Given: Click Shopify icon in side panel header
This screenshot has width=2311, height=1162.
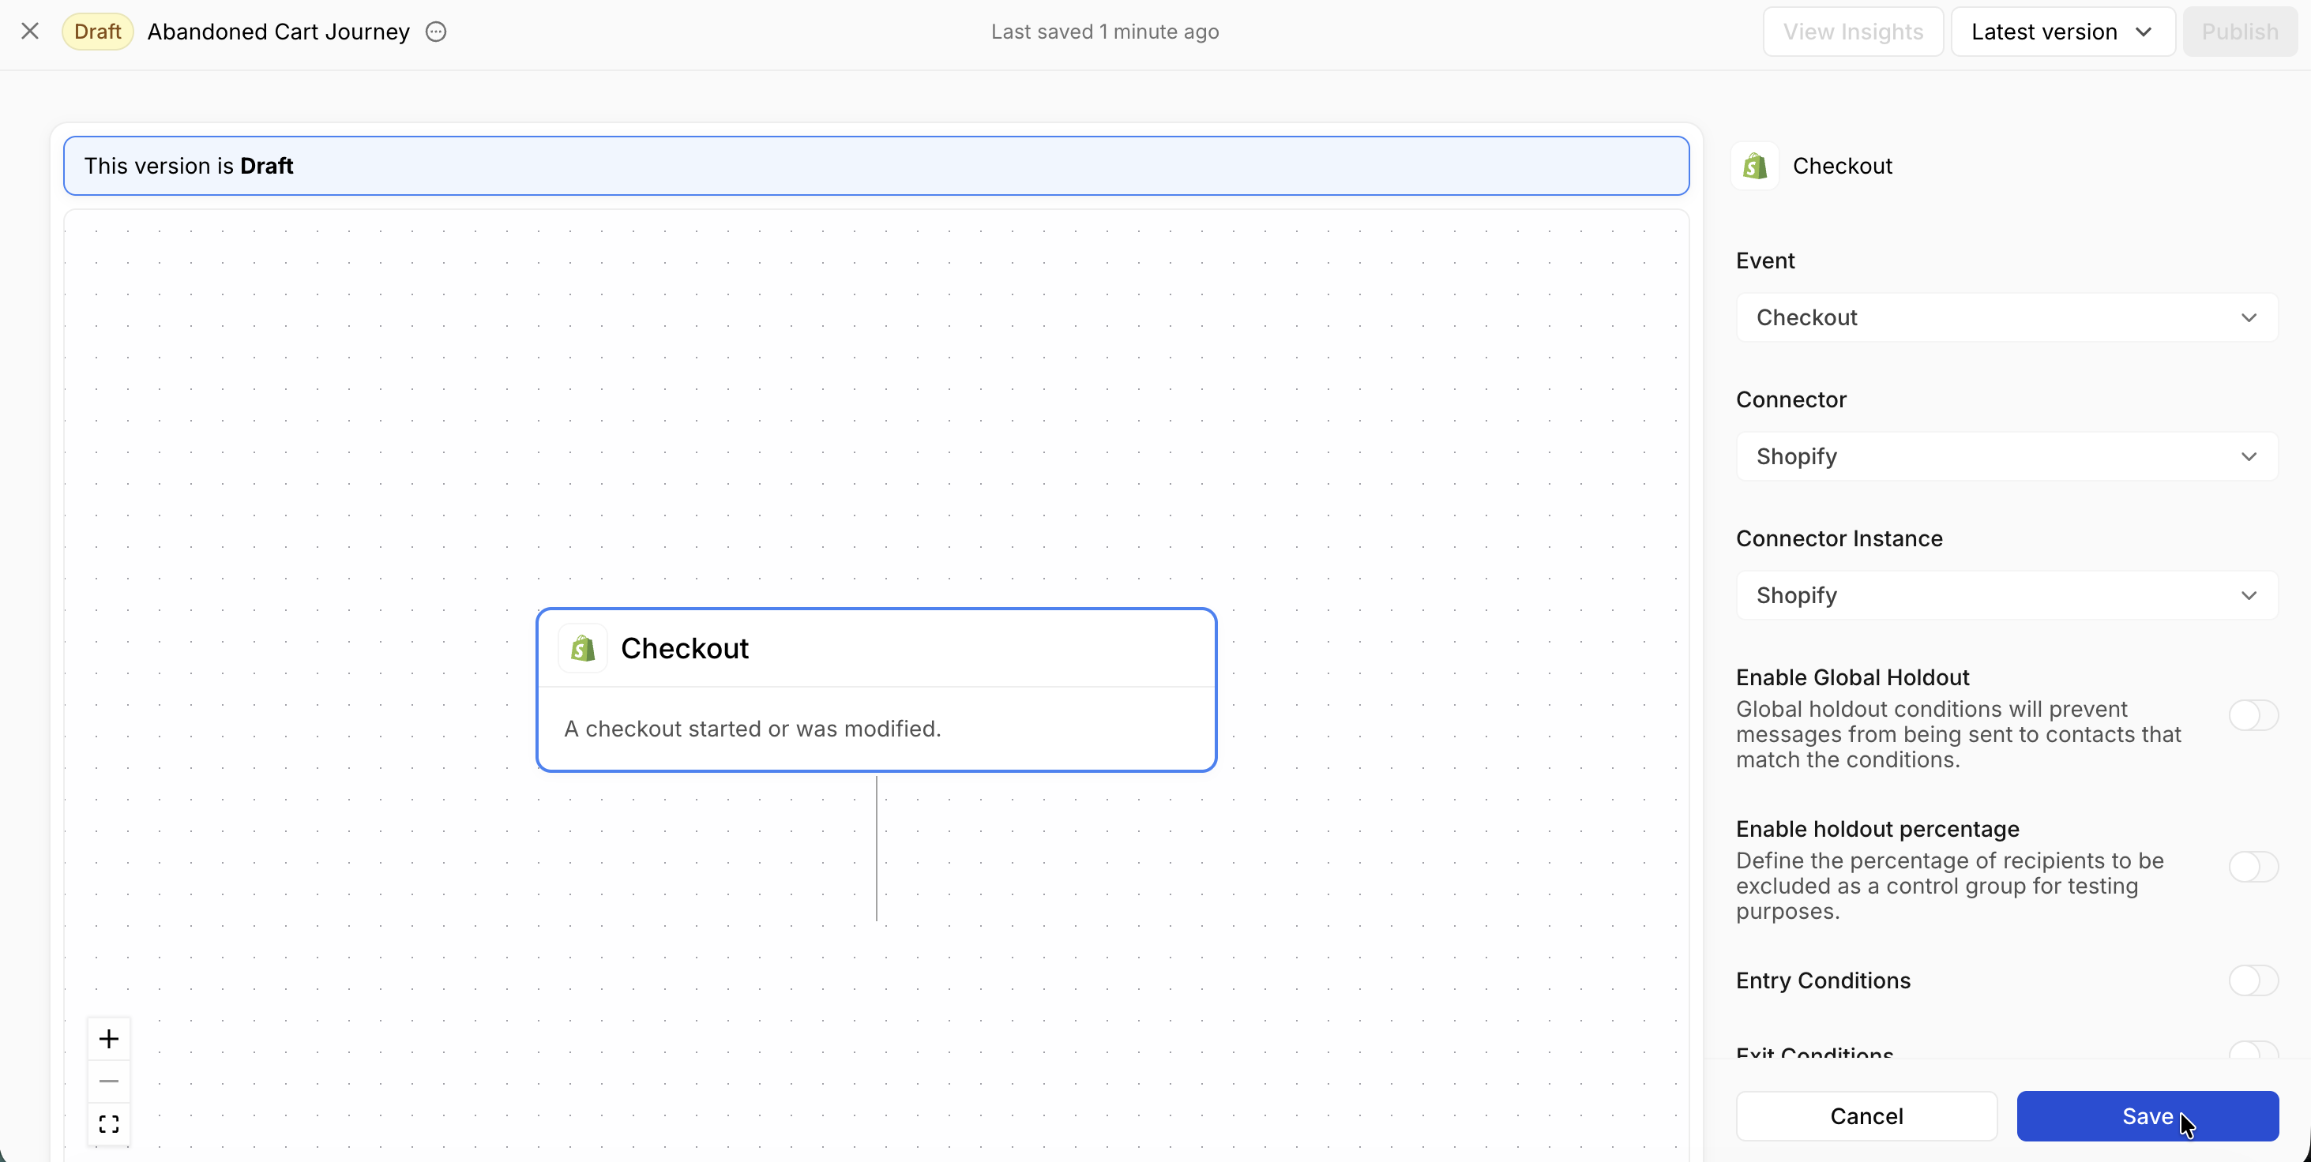Looking at the screenshot, I should [1755, 166].
